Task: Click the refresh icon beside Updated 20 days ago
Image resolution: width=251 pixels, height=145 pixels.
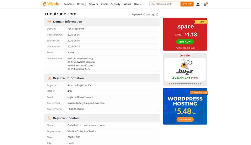Action: click(157, 14)
